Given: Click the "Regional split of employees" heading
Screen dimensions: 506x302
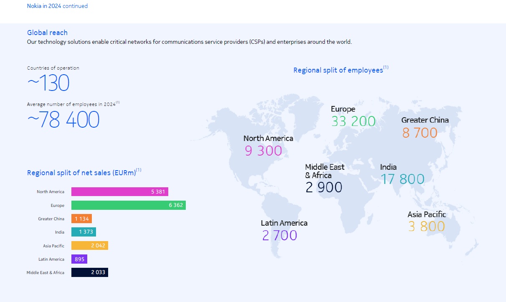Looking at the screenshot, I should pyautogui.click(x=338, y=70).
